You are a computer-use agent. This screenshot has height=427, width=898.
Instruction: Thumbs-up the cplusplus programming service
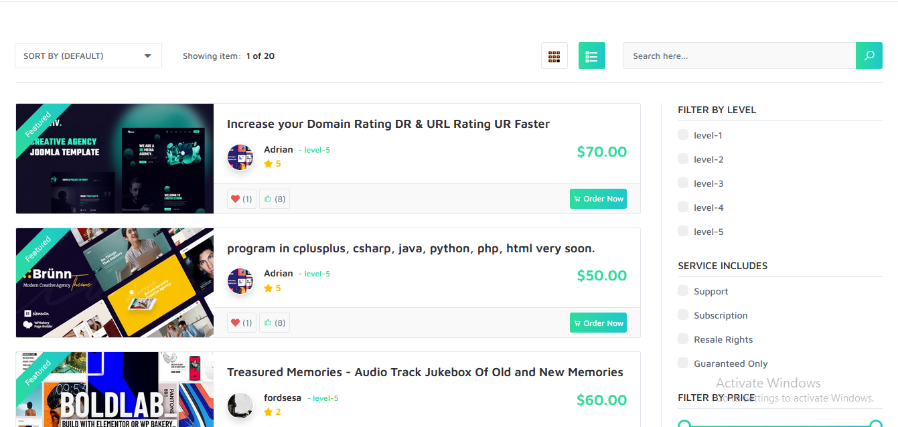coord(275,323)
